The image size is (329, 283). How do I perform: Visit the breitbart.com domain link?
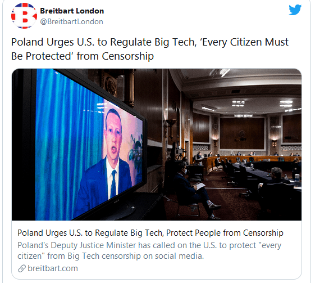click(x=53, y=268)
